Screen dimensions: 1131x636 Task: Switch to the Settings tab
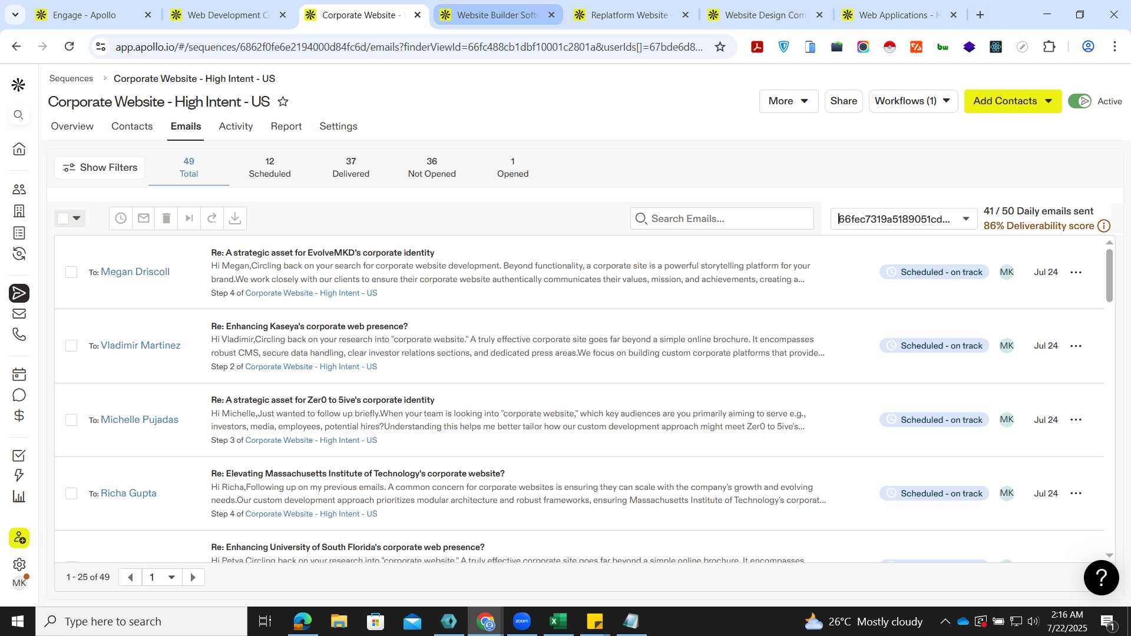[338, 126]
